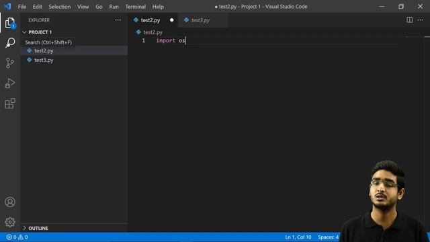Open the Help menu
The height and width of the screenshot is (242, 430).
pyautogui.click(x=158, y=7)
